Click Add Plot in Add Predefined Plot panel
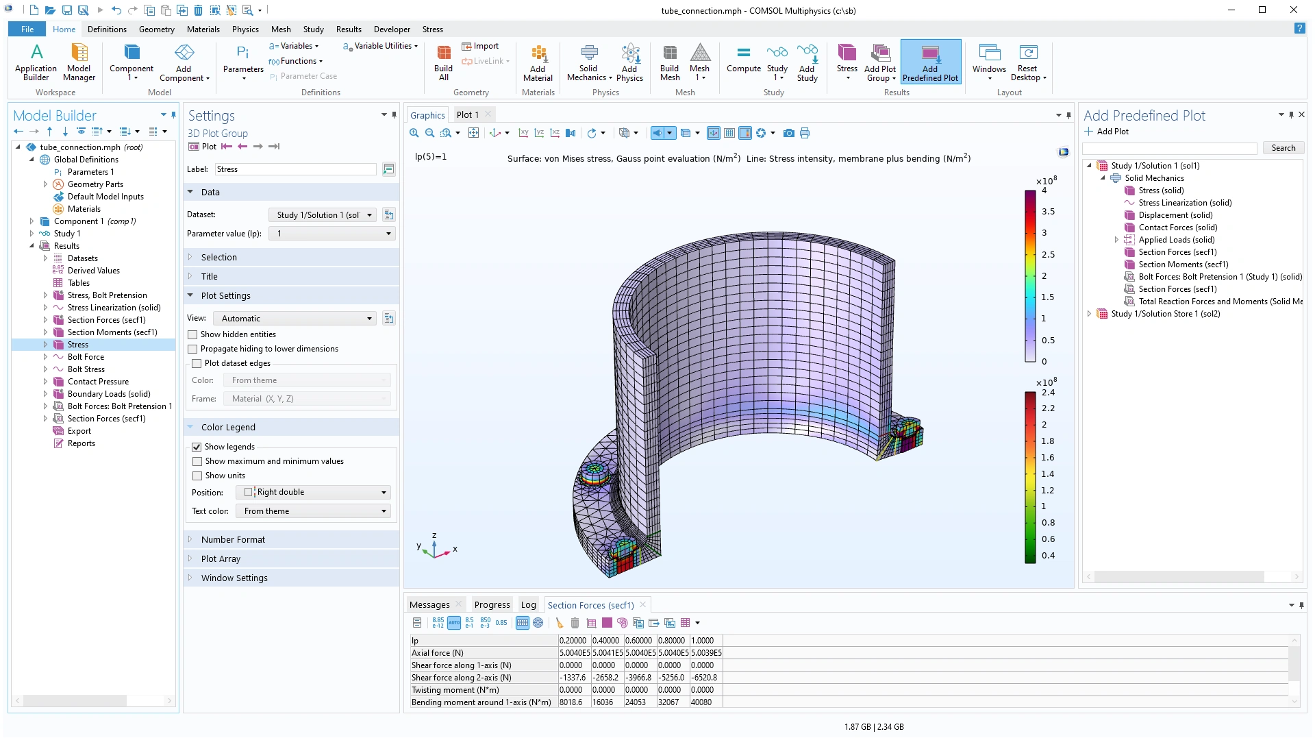Viewport: 1315px width, 738px height. pyautogui.click(x=1107, y=132)
